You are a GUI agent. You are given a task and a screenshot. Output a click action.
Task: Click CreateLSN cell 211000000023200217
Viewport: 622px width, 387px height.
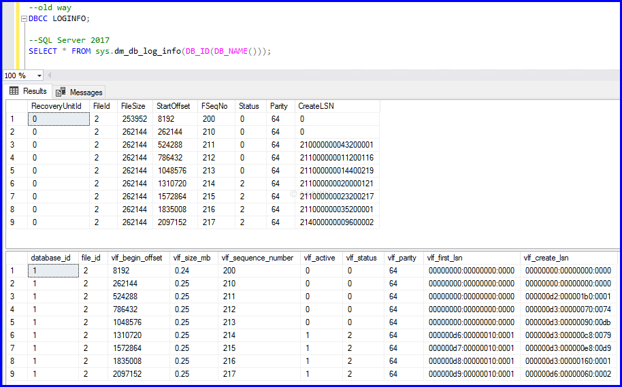(x=337, y=197)
